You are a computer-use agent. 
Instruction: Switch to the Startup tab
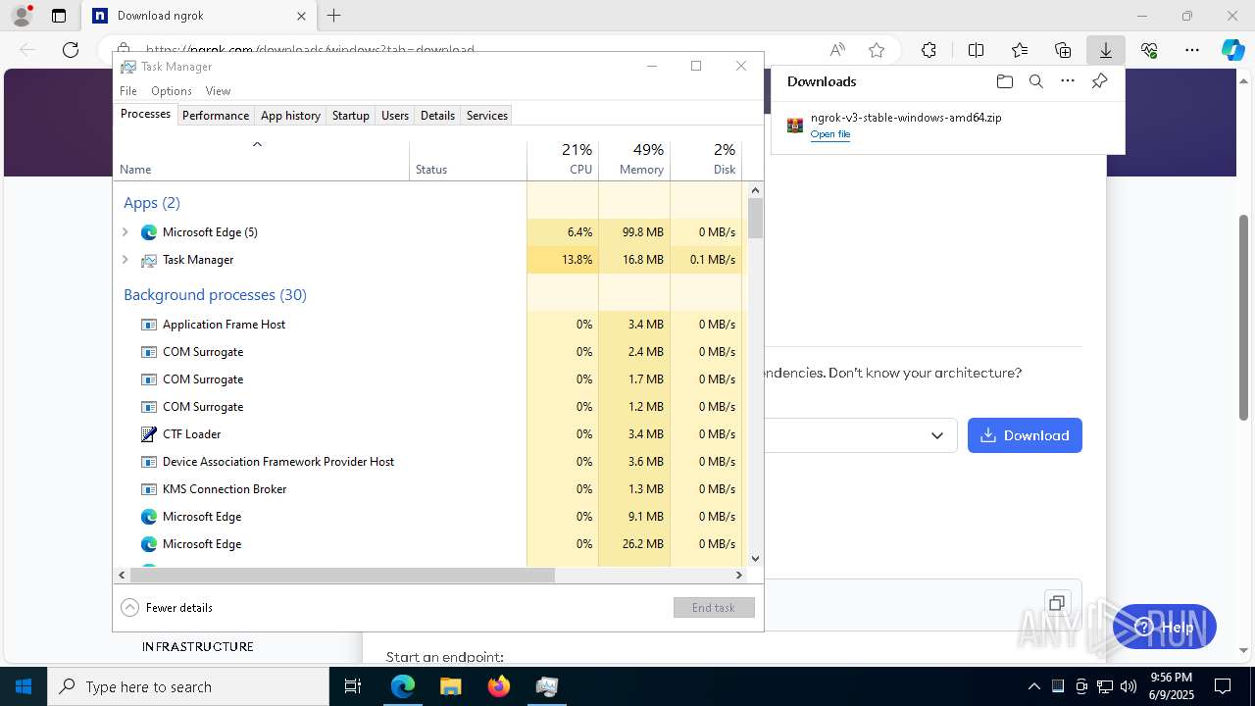[350, 115]
